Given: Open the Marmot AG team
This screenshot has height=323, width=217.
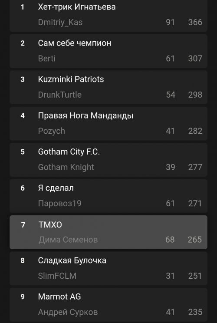Looking at the screenshot, I should pos(59,297).
